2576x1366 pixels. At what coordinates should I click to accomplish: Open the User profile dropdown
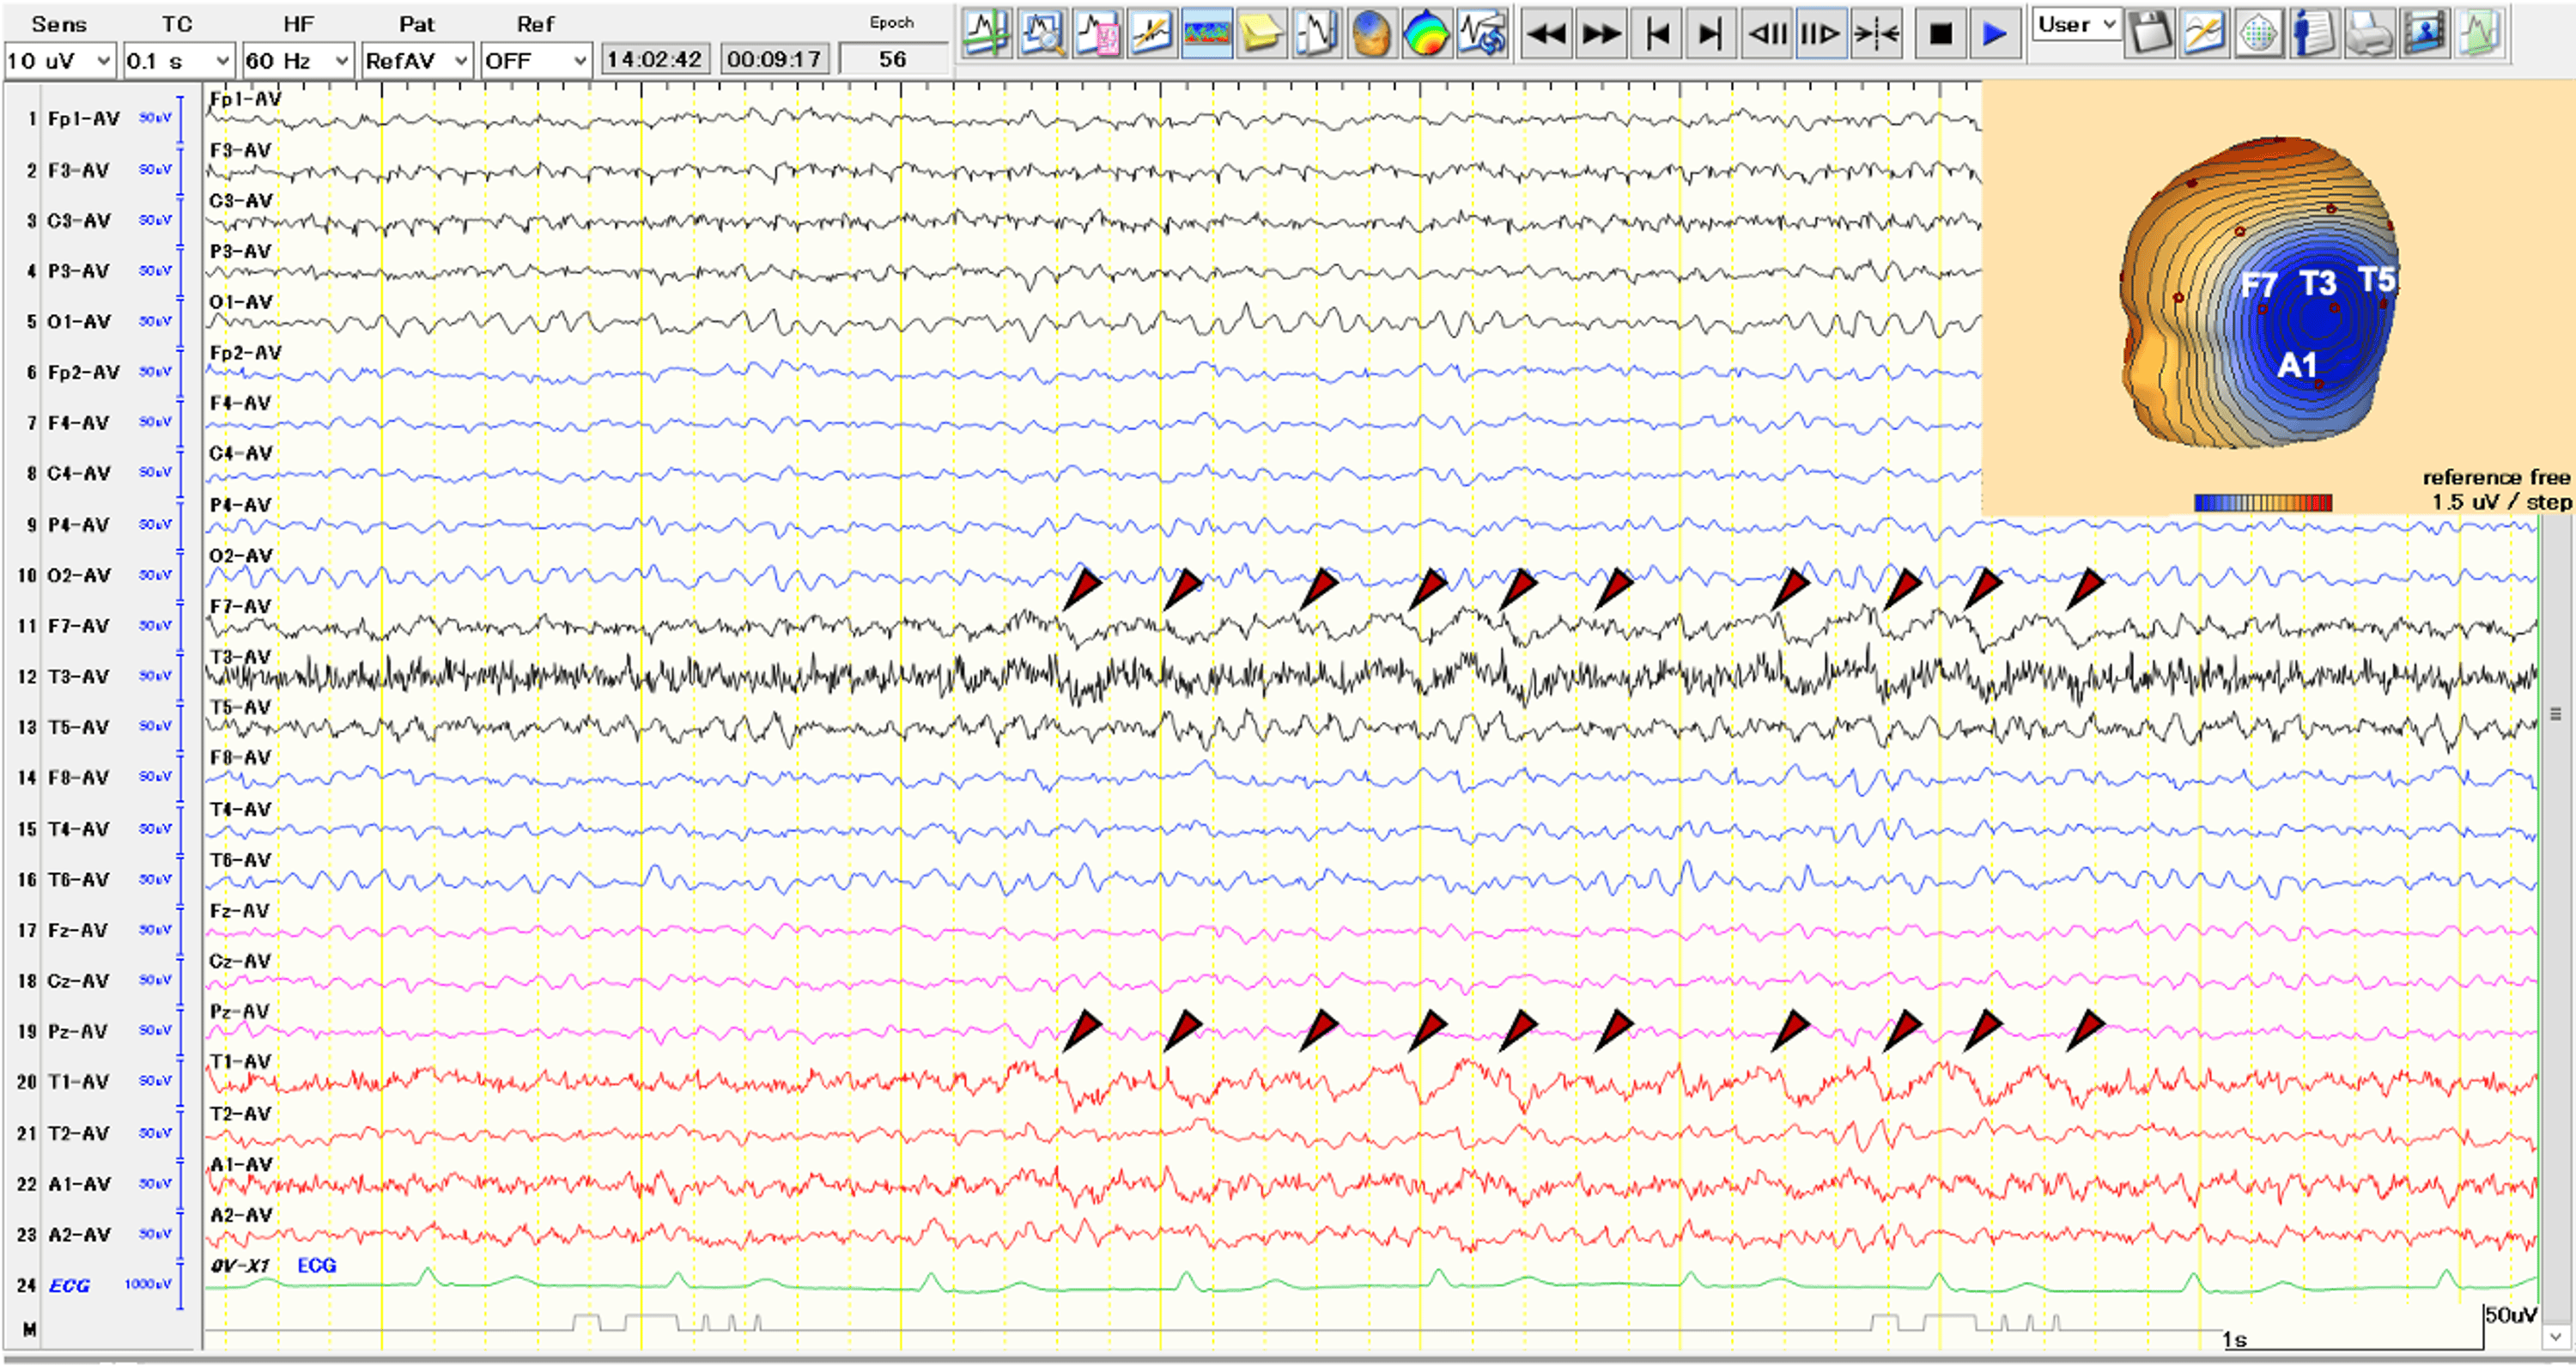[2076, 25]
